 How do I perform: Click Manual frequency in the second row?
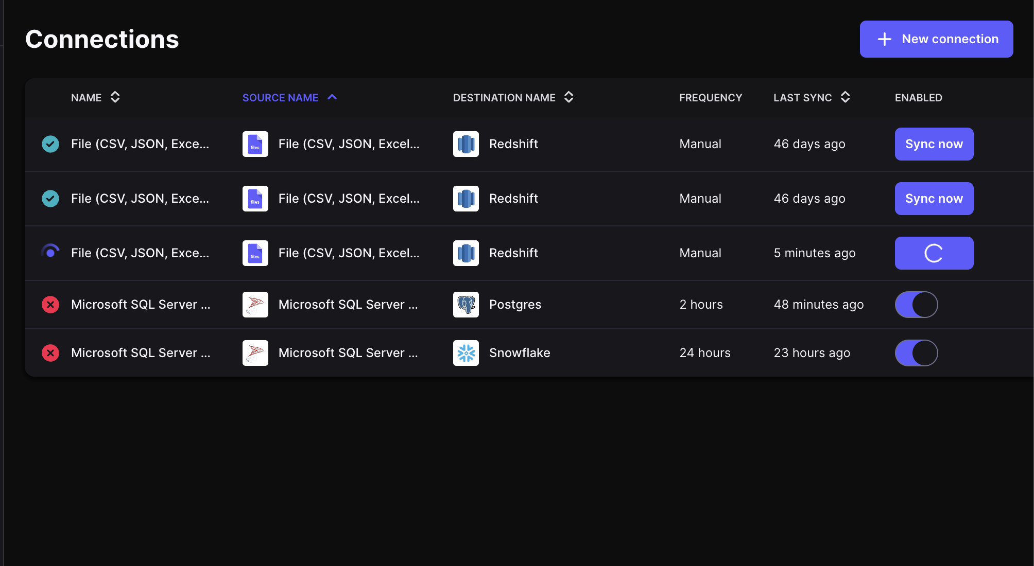pos(700,199)
